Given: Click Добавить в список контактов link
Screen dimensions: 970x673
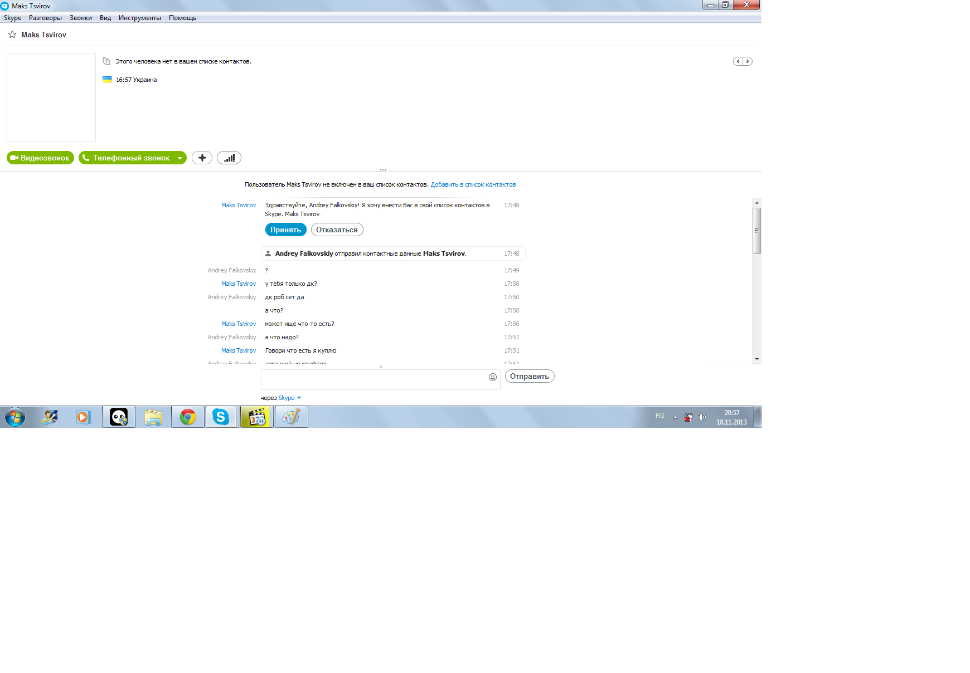Looking at the screenshot, I should coord(473,184).
